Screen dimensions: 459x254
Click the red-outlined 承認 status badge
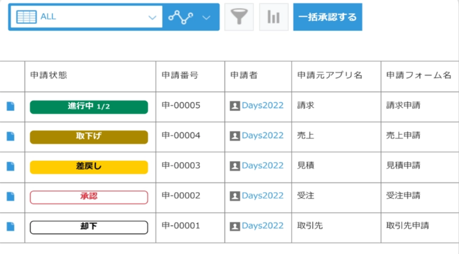[89, 197]
